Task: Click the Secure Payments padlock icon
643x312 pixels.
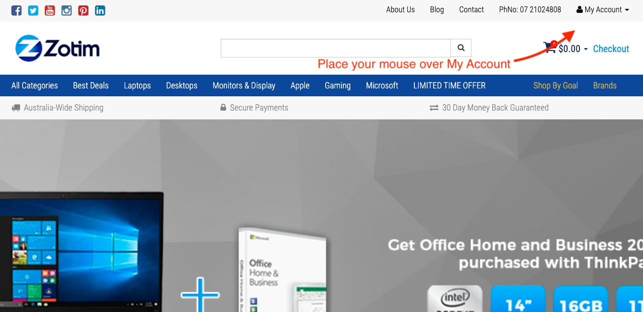Action: (x=223, y=108)
